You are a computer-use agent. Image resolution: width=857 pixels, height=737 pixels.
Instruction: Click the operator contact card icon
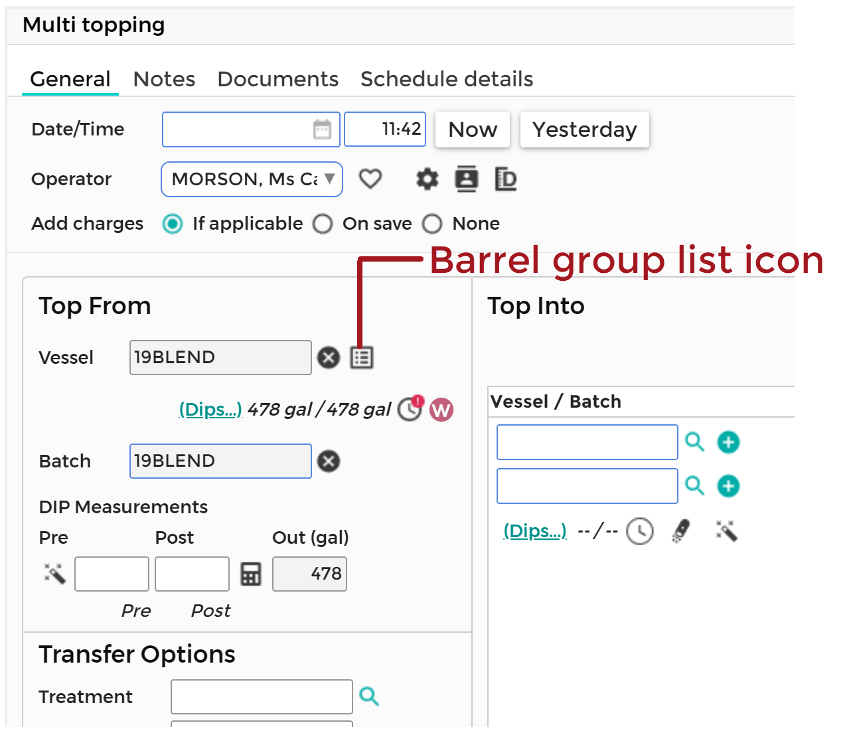467,179
